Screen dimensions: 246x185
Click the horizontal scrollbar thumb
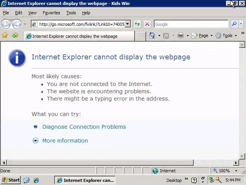[100, 163]
